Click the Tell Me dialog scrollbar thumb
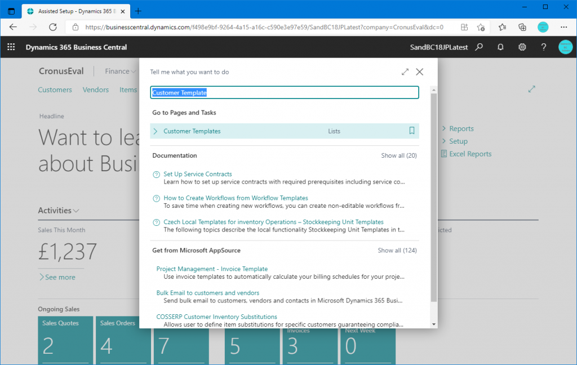This screenshot has height=365, width=577. [434, 198]
